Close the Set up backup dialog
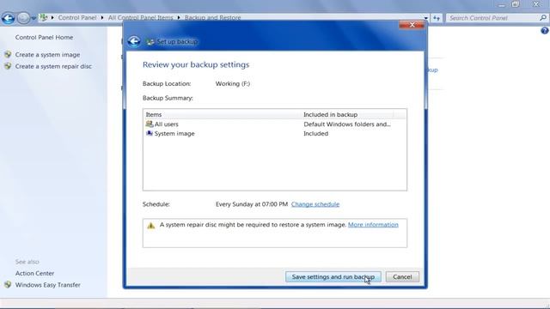 pos(412,25)
